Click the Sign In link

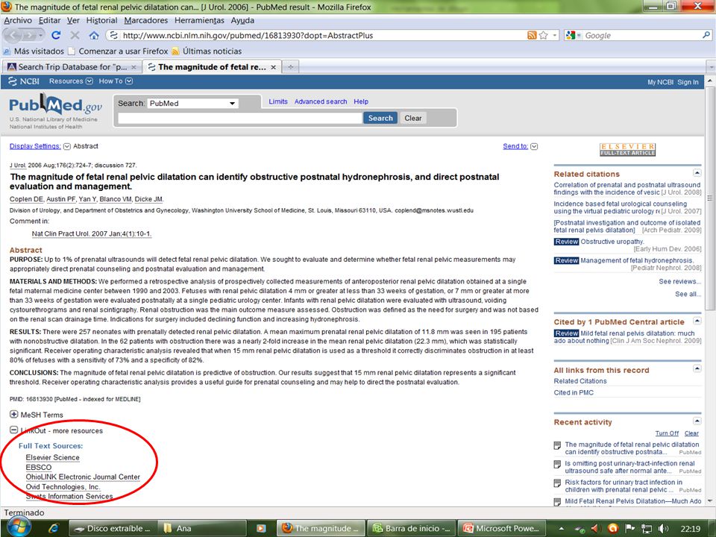pyautogui.click(x=688, y=82)
